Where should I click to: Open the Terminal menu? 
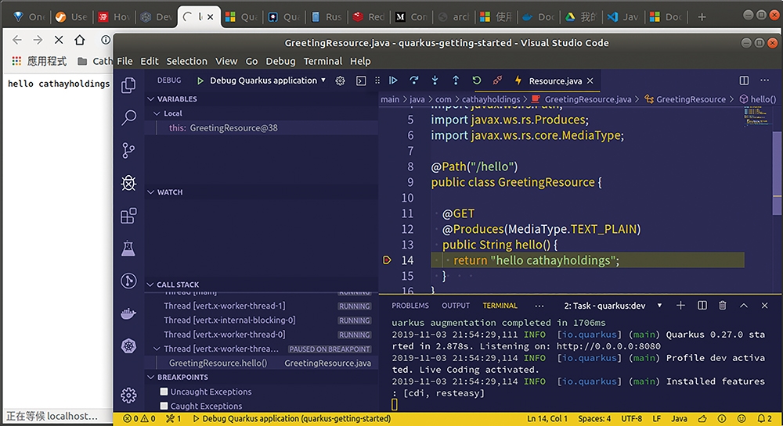pos(323,61)
